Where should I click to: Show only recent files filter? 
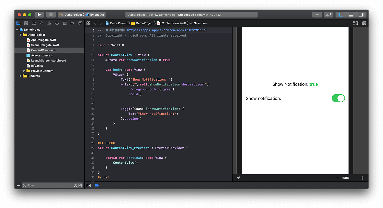(75, 185)
